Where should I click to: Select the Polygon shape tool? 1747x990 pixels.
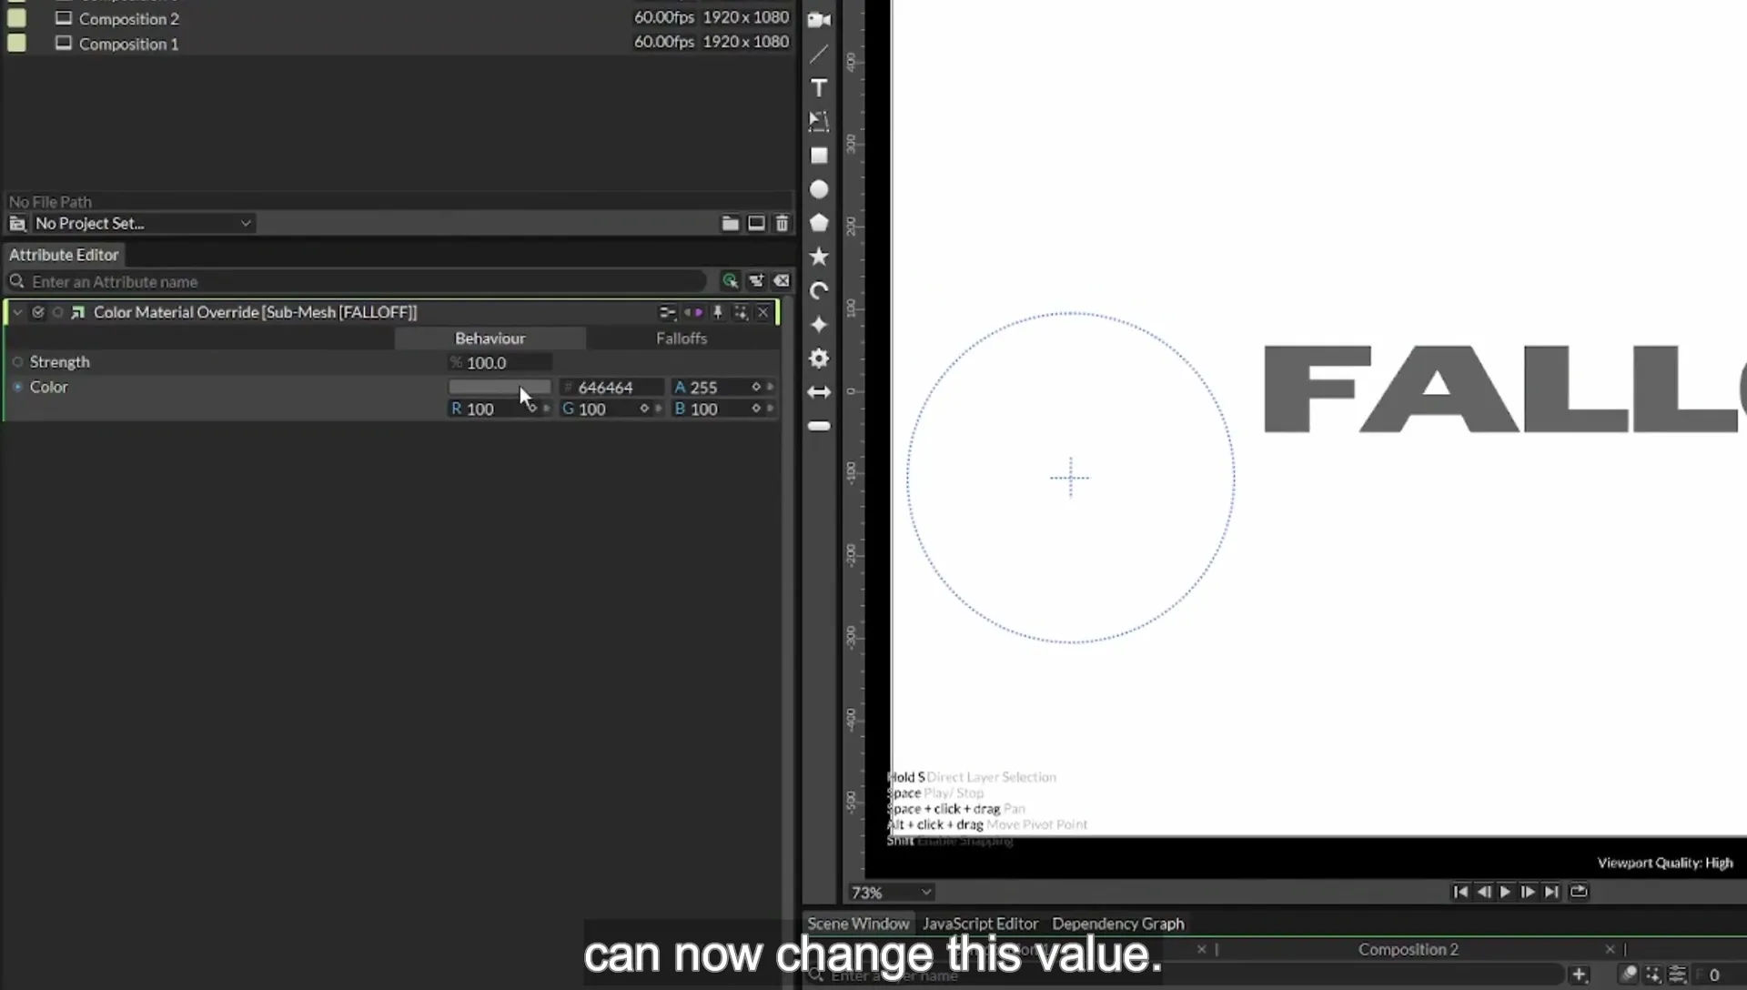tap(819, 223)
